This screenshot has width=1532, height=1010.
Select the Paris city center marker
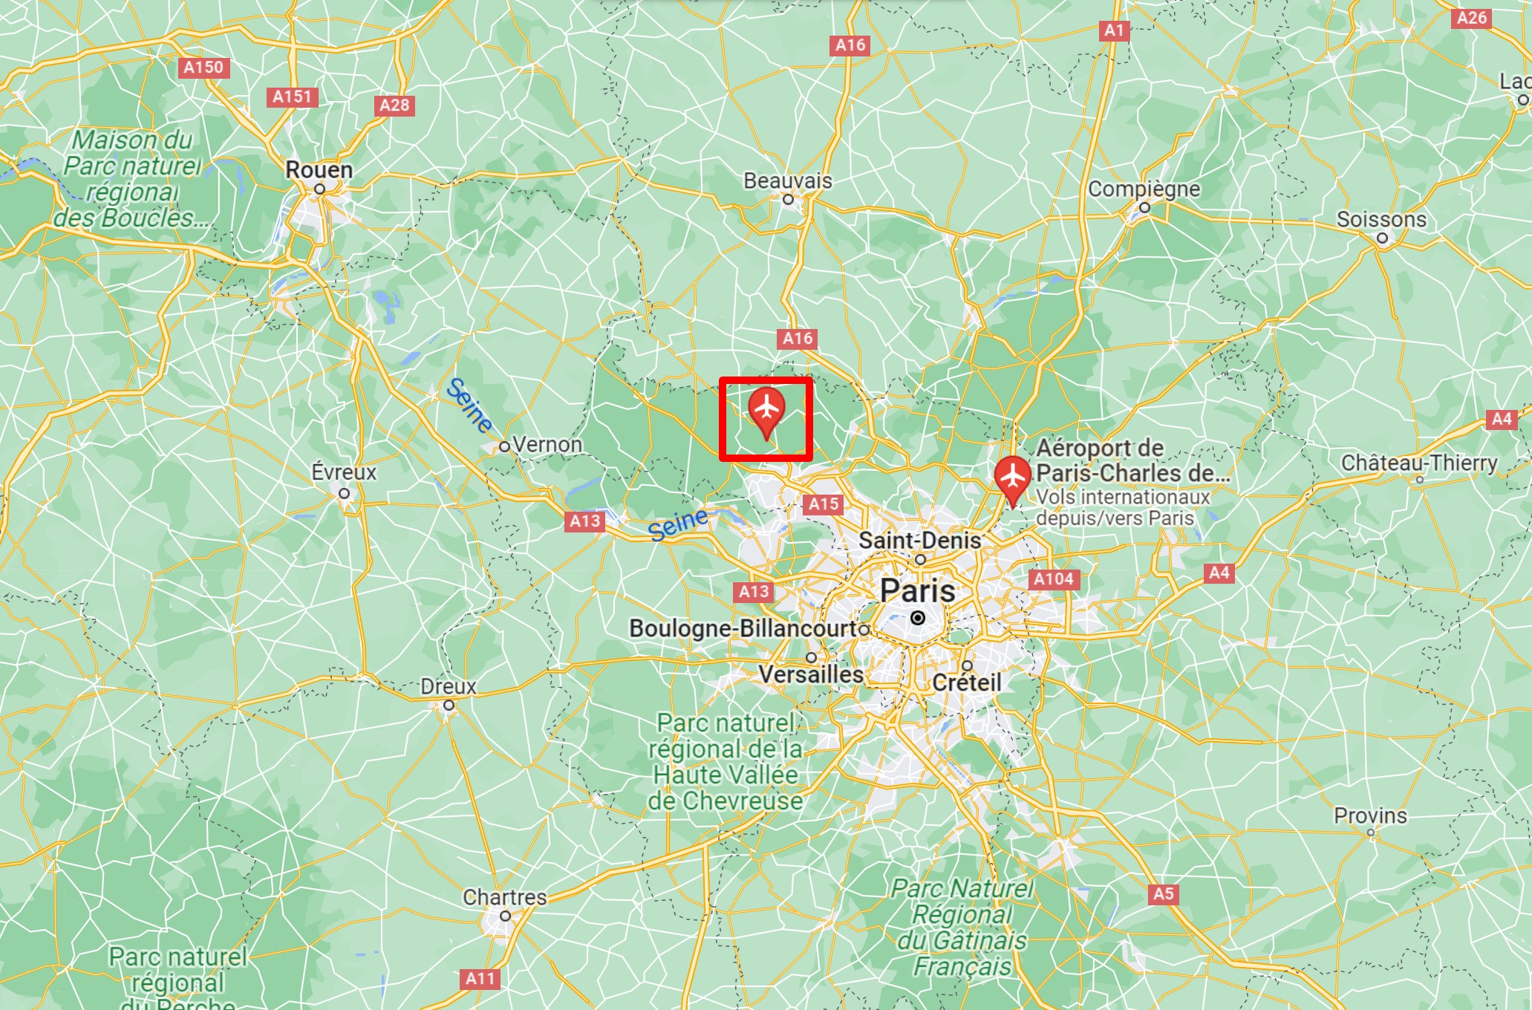[x=919, y=618]
